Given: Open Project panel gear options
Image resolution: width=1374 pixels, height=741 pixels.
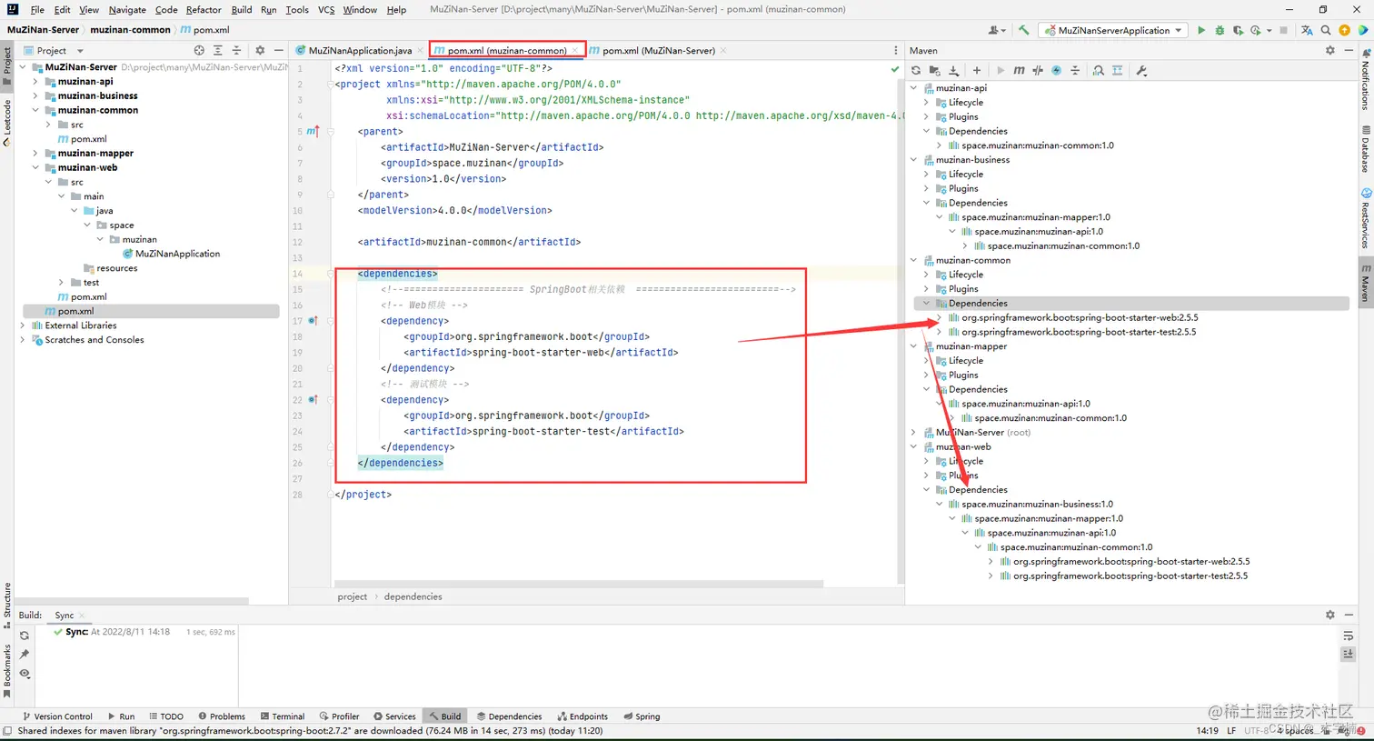Looking at the screenshot, I should tap(260, 50).
